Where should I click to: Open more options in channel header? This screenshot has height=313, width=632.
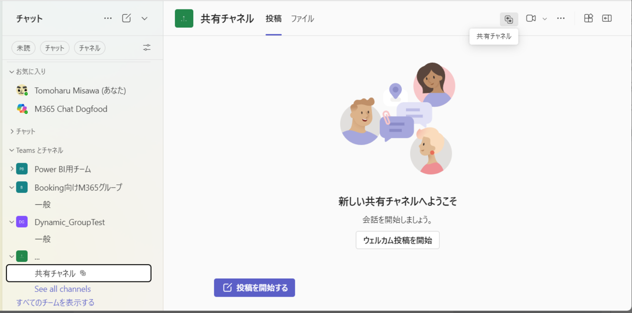coord(561,18)
